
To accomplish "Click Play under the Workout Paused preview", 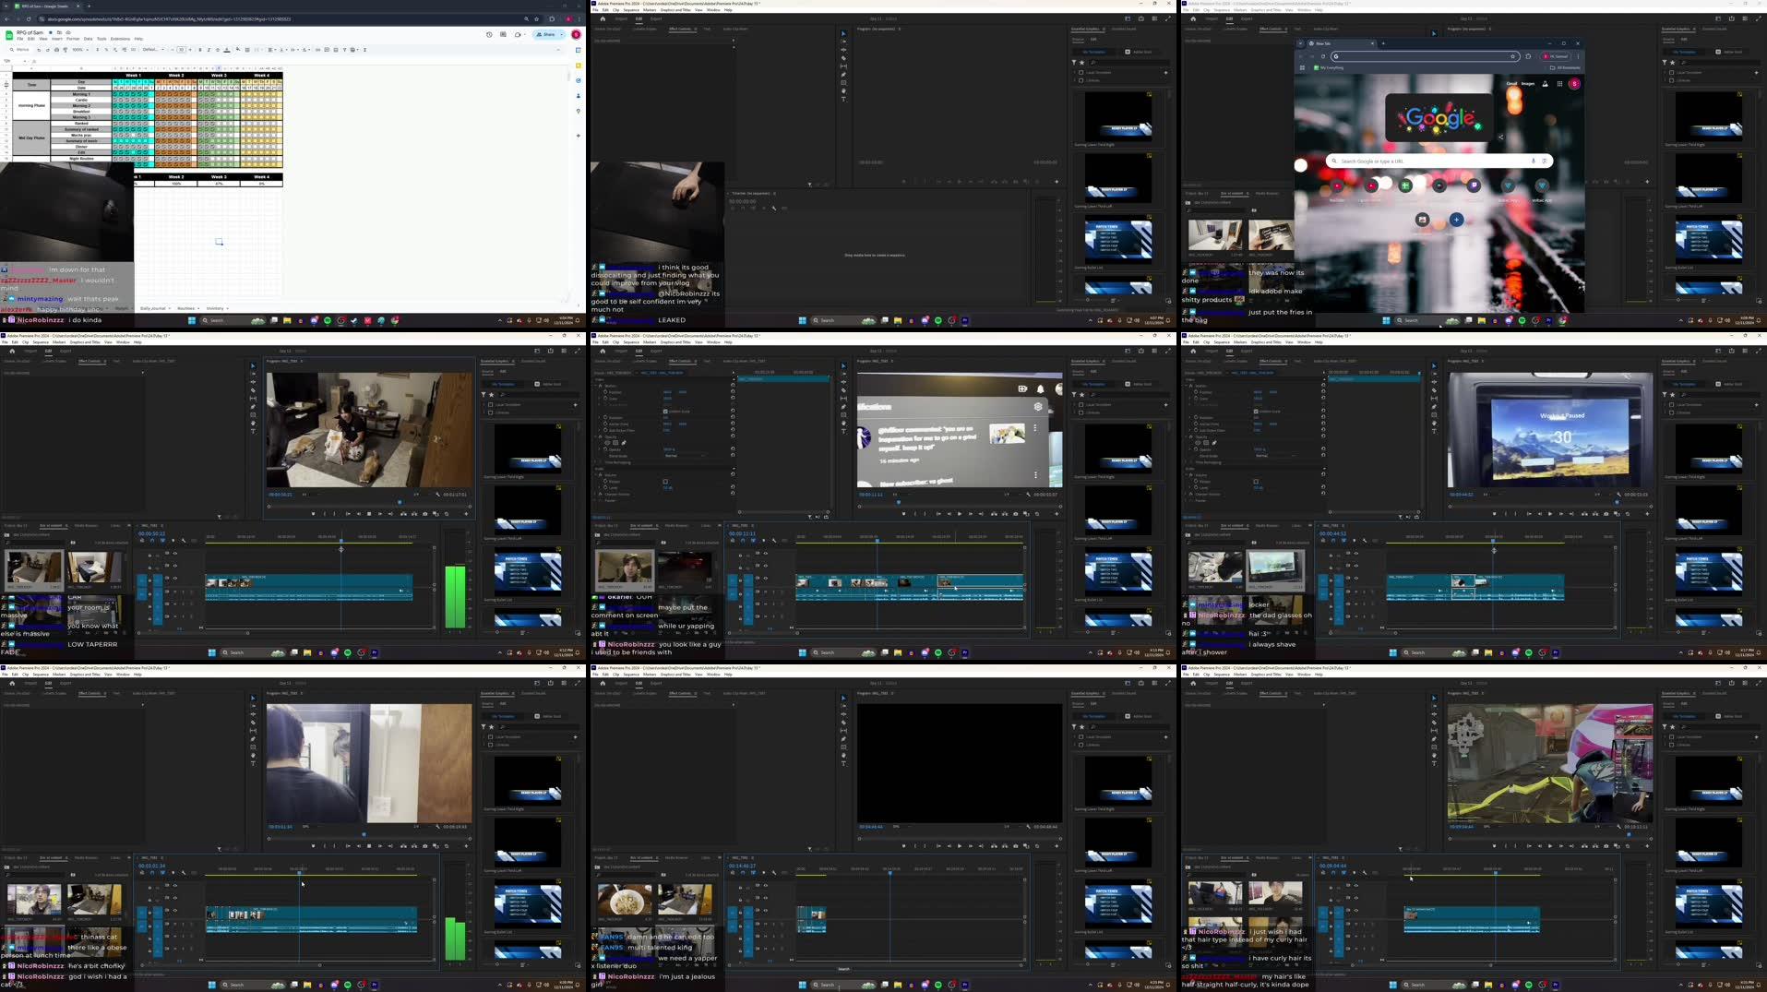I will click(x=1550, y=514).
